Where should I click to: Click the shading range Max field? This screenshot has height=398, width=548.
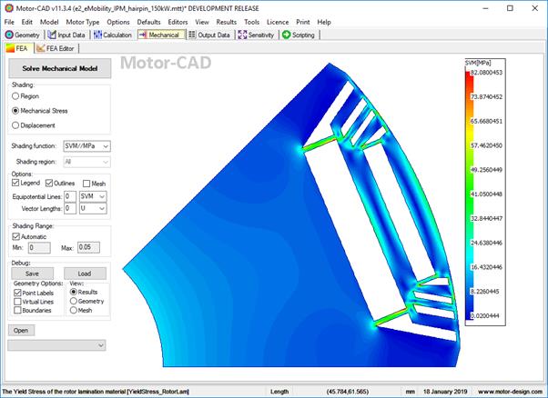point(88,247)
